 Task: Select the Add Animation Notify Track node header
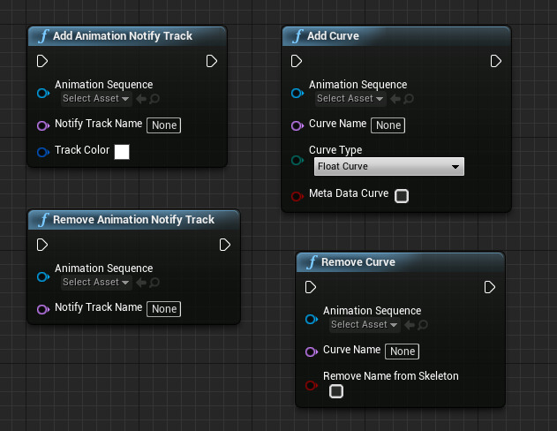tap(122, 36)
